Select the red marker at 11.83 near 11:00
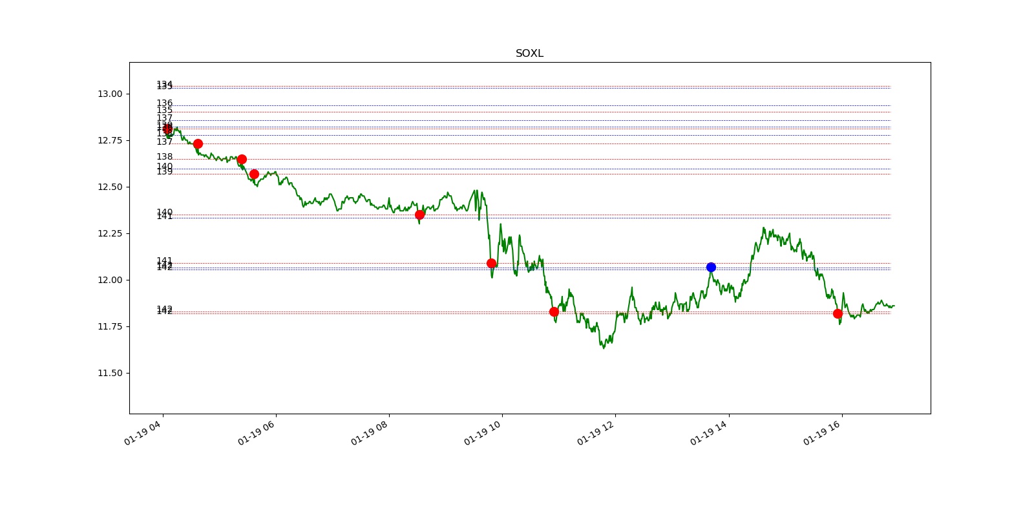Viewport: 1034px width, 517px height. (554, 311)
